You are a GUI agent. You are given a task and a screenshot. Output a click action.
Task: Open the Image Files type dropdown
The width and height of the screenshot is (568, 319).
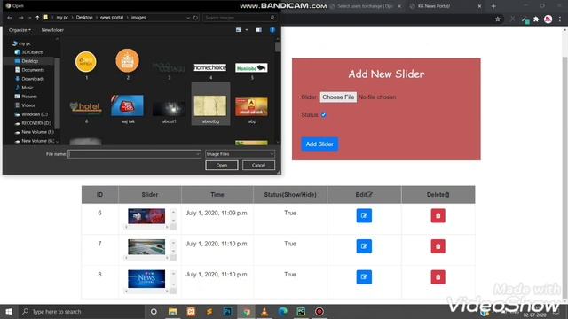coord(240,154)
